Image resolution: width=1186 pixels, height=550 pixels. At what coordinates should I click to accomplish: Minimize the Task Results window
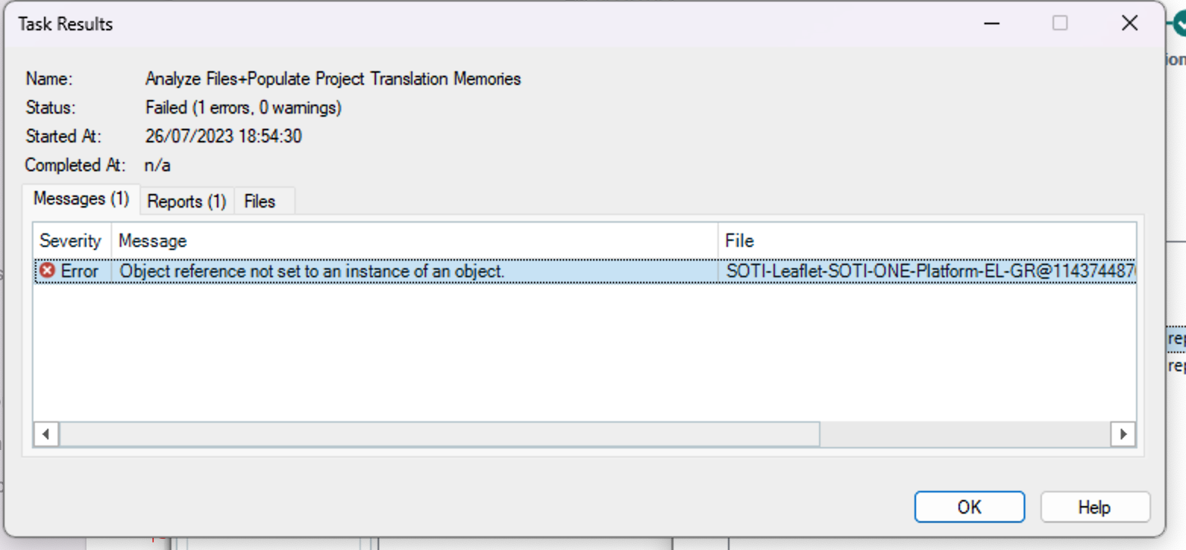coord(991,23)
